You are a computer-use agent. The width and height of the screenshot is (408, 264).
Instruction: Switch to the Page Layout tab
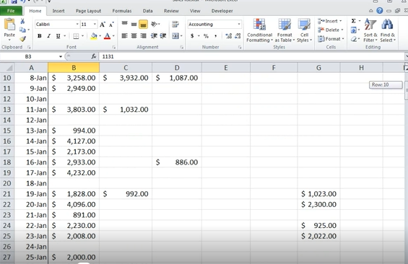point(88,11)
